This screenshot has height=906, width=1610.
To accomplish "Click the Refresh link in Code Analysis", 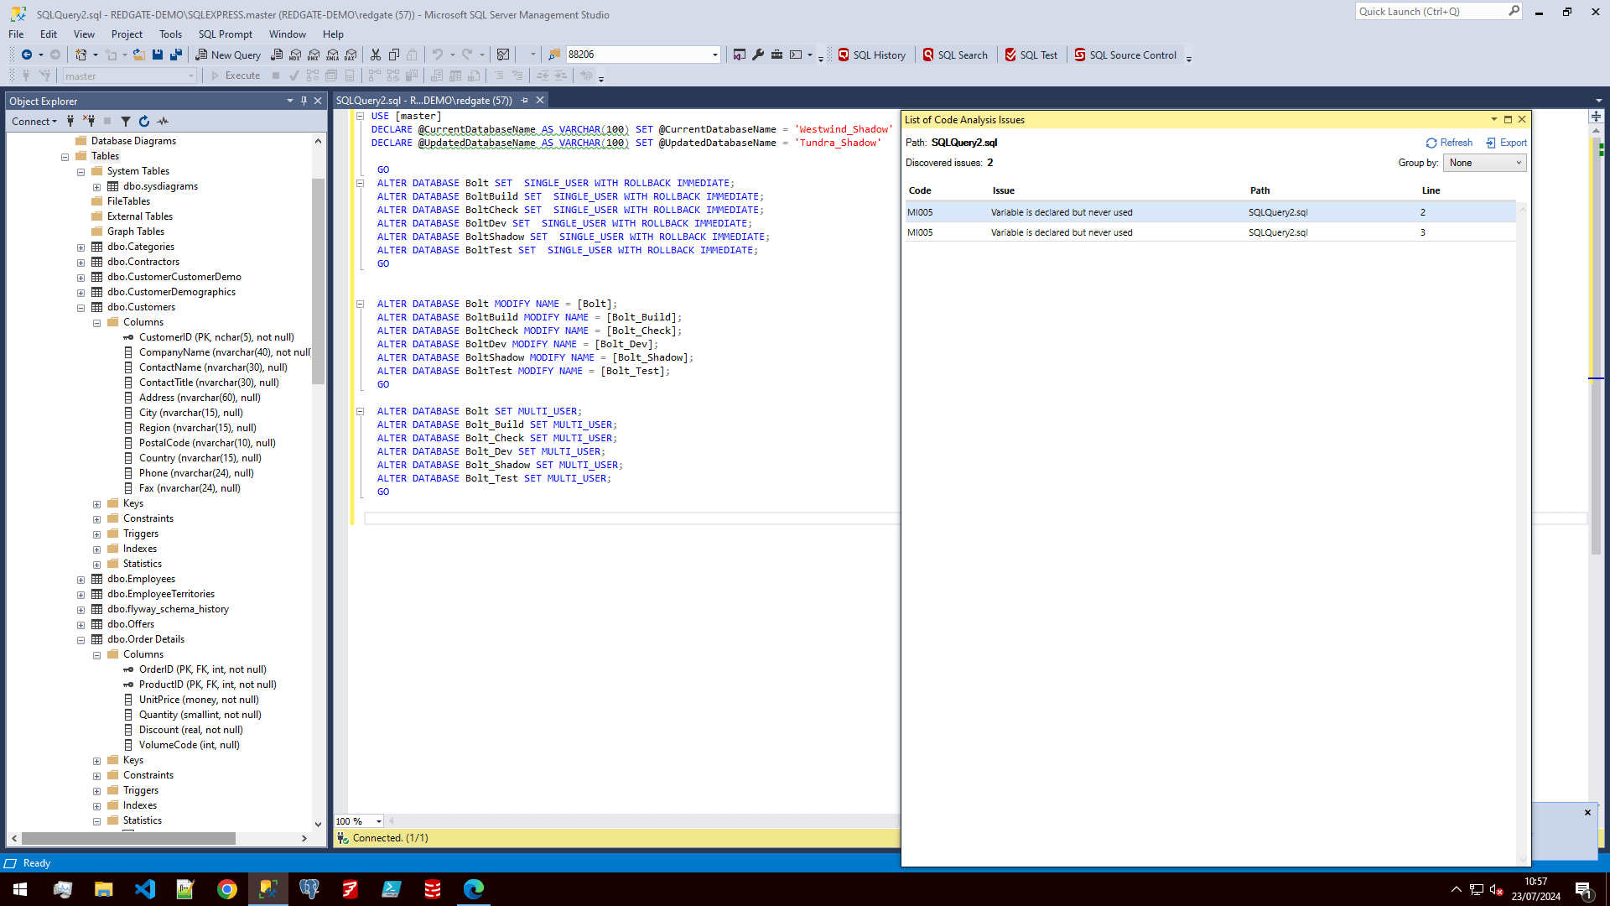I will pyautogui.click(x=1449, y=143).
